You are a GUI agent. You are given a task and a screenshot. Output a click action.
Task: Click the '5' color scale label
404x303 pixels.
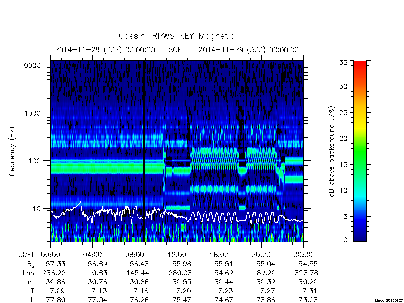pos(345,217)
